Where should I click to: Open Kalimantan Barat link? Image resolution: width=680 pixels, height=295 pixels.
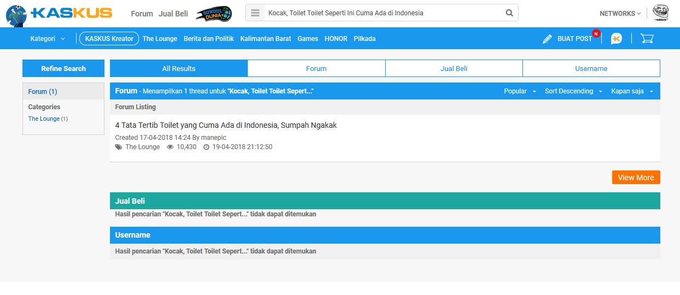(265, 39)
